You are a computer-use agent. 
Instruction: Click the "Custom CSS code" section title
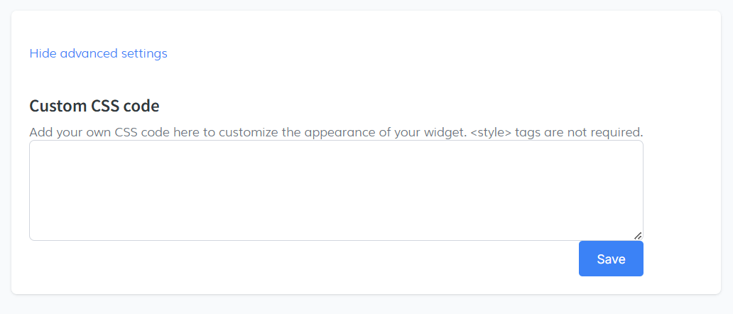(94, 107)
